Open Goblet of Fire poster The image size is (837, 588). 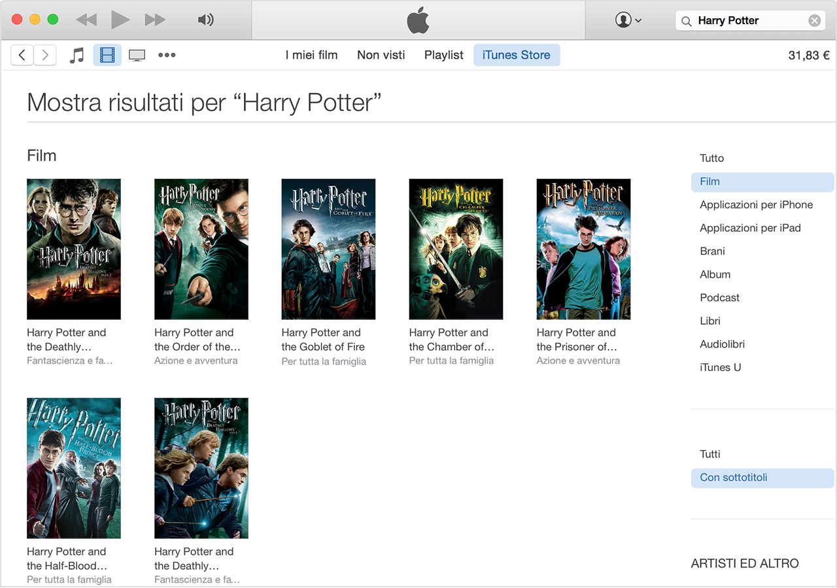pyautogui.click(x=328, y=249)
